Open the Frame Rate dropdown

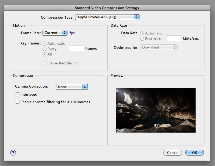[x=55, y=33]
